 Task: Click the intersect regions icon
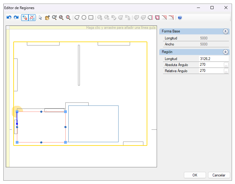point(114,18)
